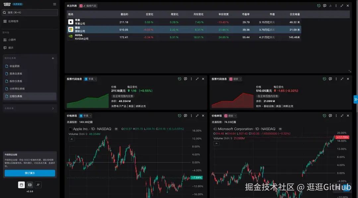
Task: Click the NVIDIA logo in the NVDA row
Action: 71,36
